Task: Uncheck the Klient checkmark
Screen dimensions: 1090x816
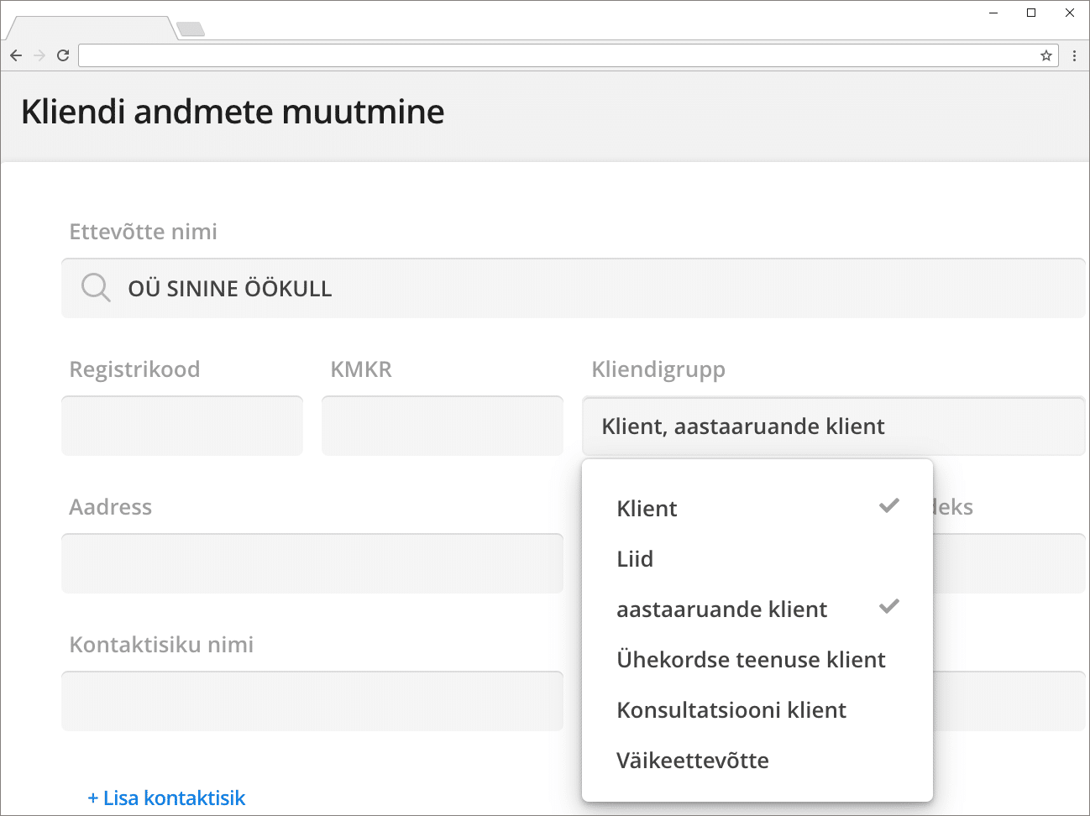Action: [x=889, y=505]
